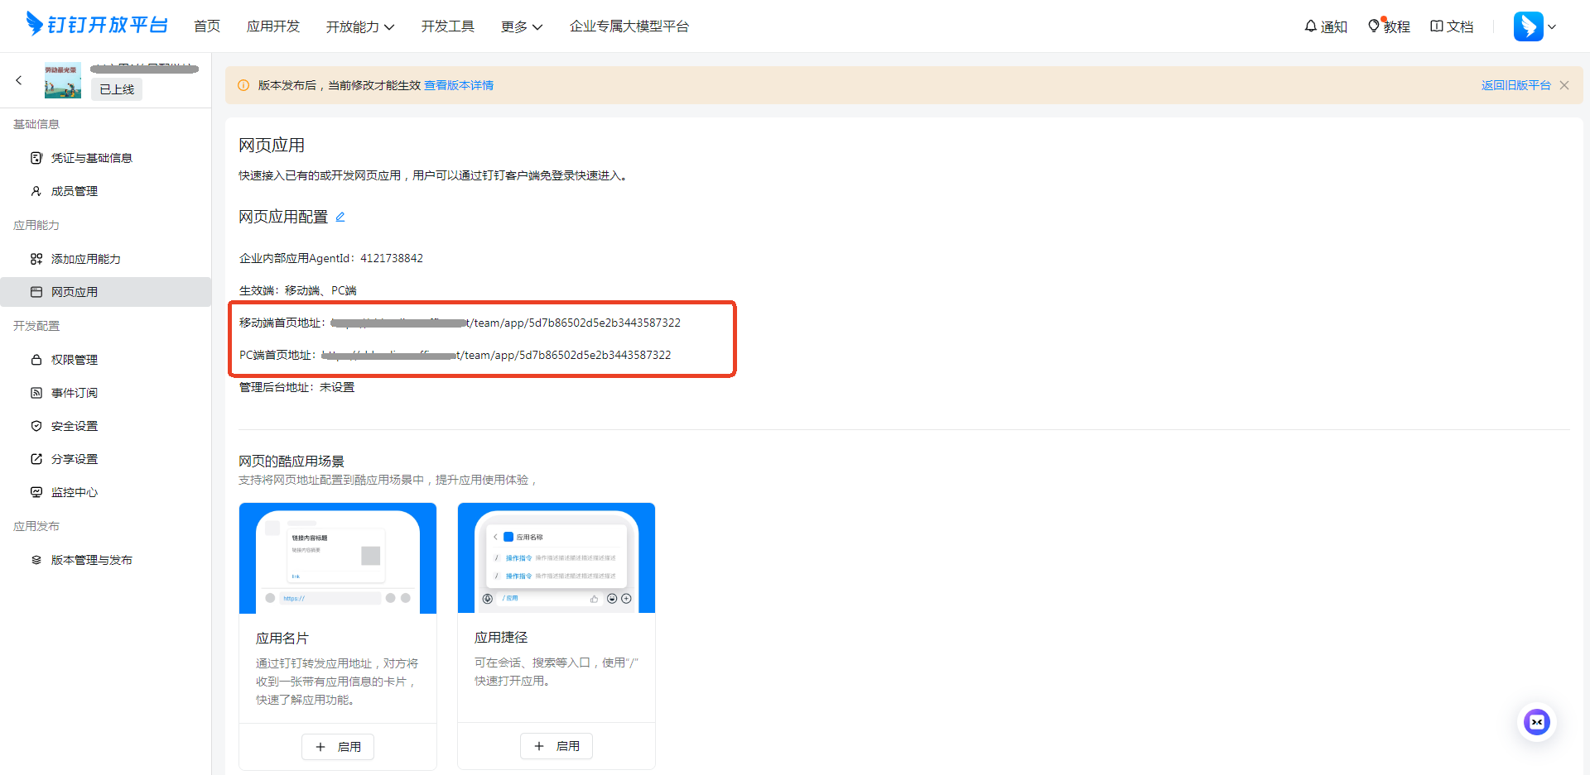The image size is (1590, 775).
Task: Dismiss the version notice banner
Action: (x=1564, y=85)
